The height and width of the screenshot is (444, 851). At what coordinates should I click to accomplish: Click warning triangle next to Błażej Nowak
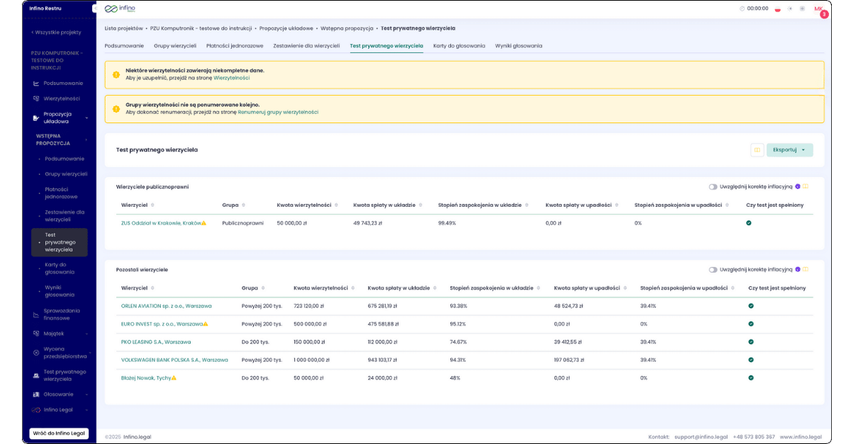[174, 378]
